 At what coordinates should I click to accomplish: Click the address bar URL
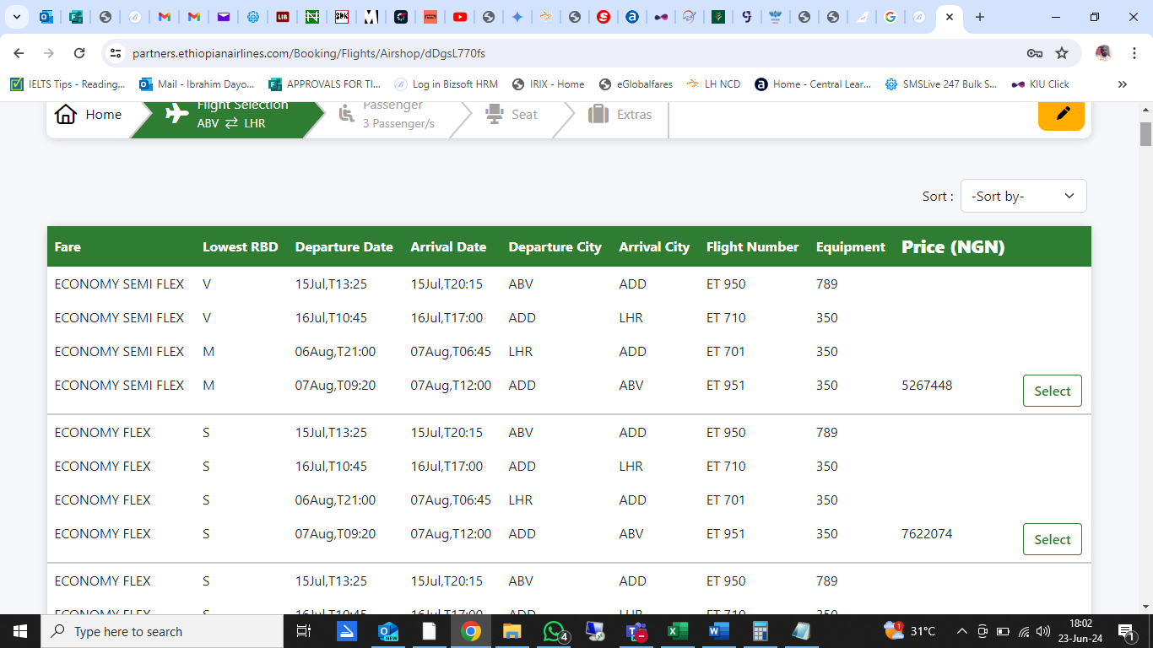coord(309,53)
